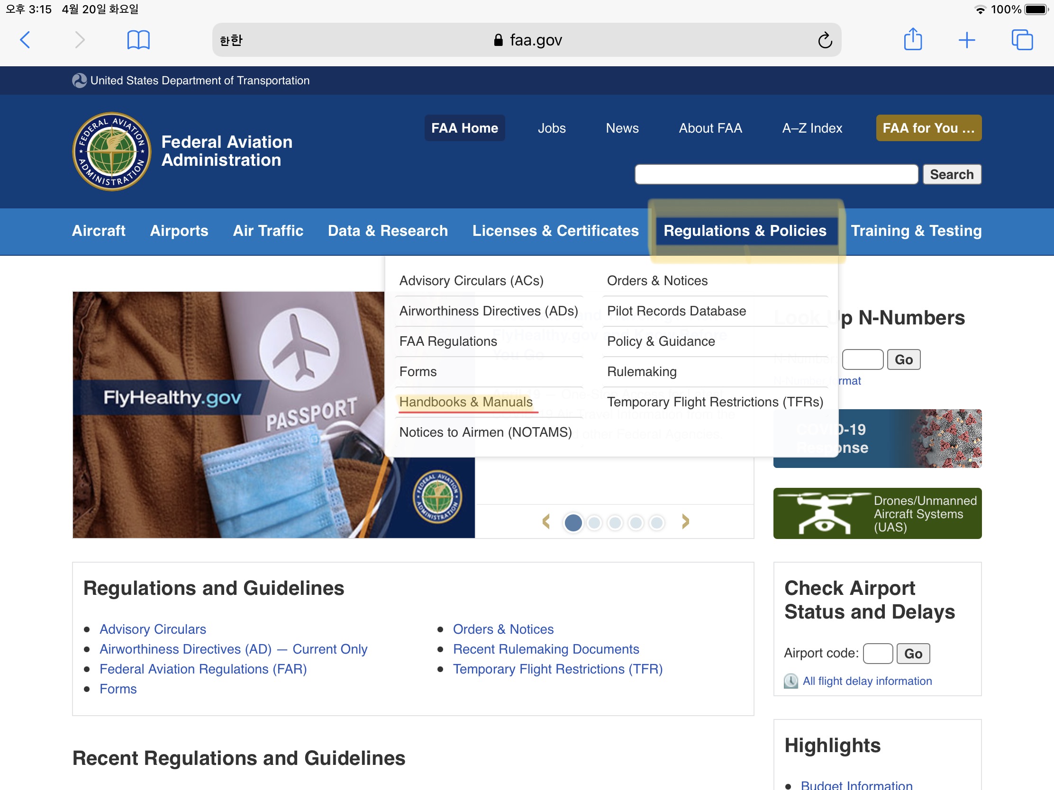The image size is (1054, 790).
Task: Choose Pilot Records Database
Action: coord(677,311)
